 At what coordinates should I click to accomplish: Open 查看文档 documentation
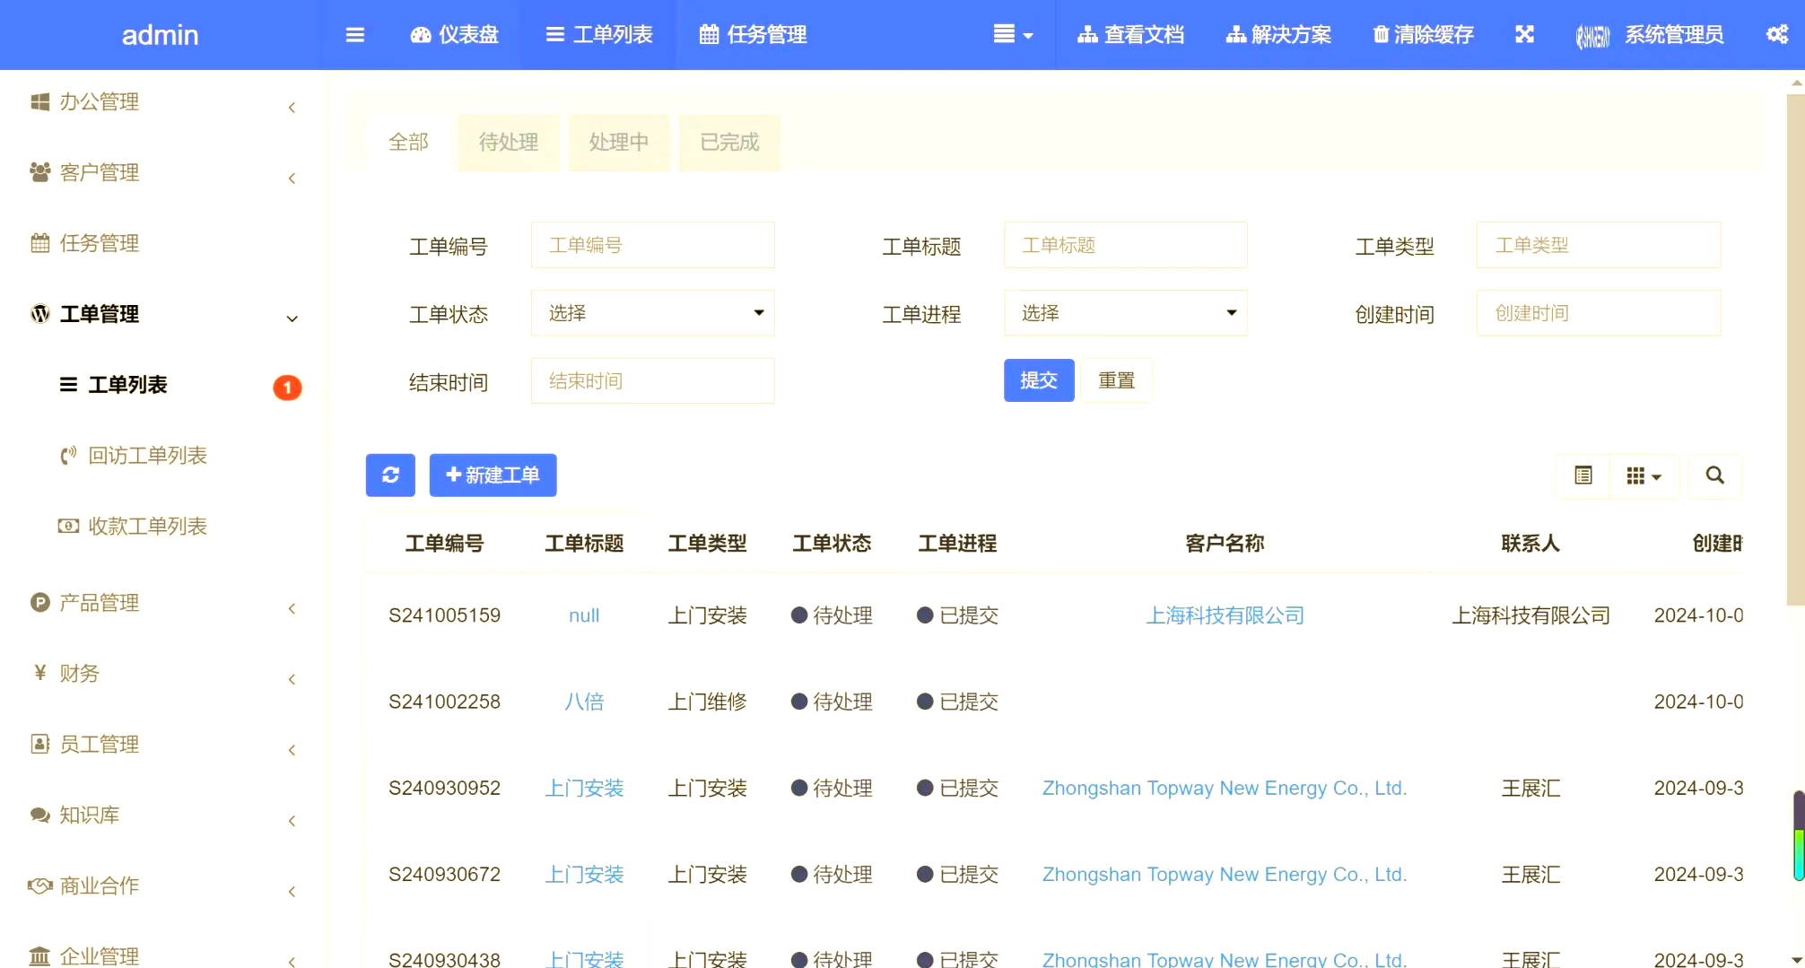pyautogui.click(x=1131, y=35)
